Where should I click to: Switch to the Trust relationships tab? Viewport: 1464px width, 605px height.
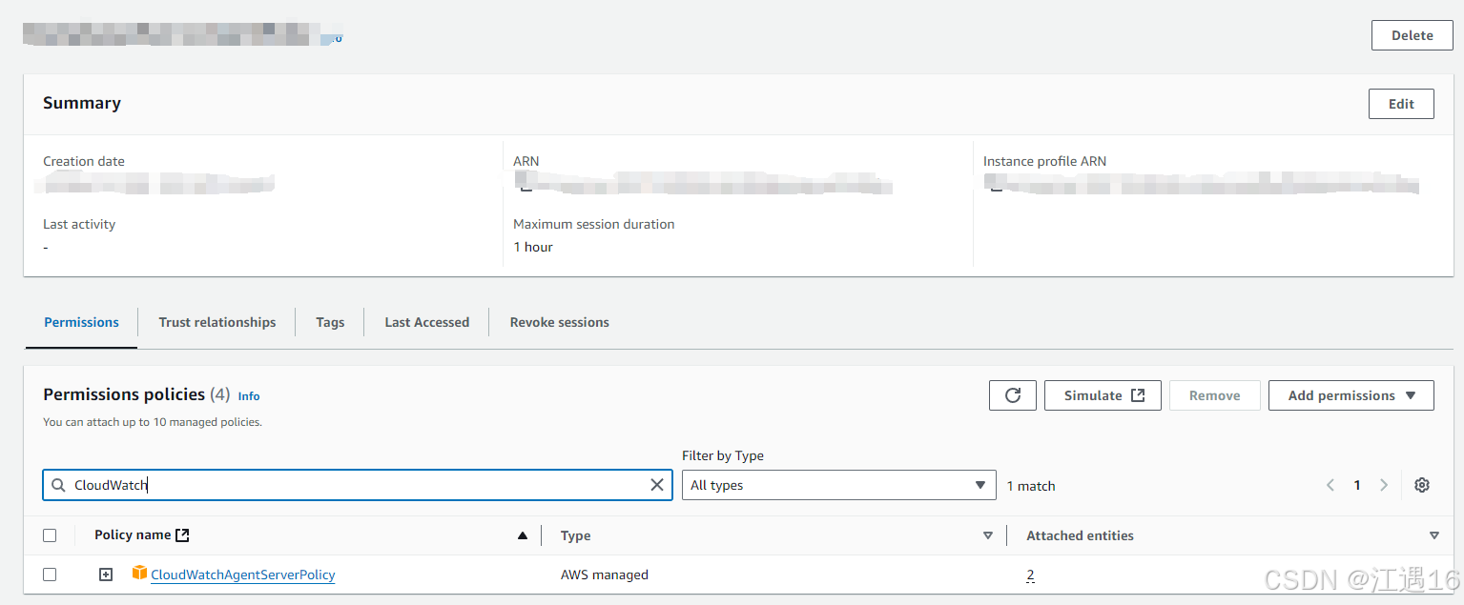point(217,322)
